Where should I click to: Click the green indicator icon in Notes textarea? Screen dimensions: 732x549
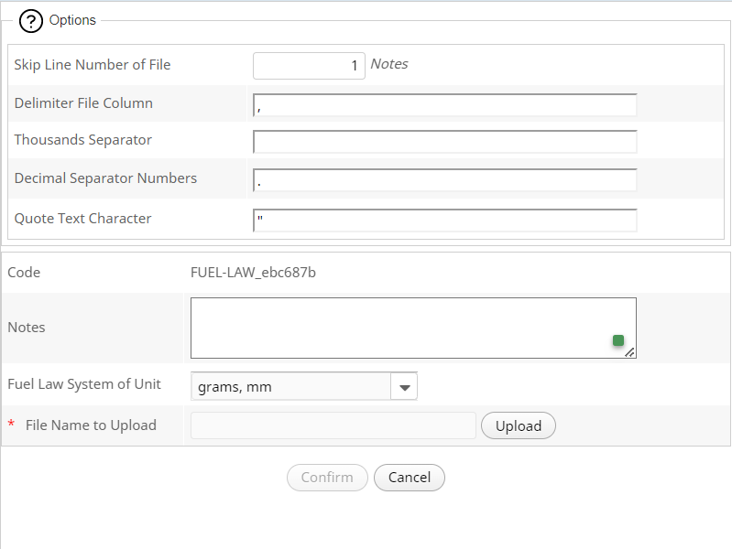[x=618, y=340]
